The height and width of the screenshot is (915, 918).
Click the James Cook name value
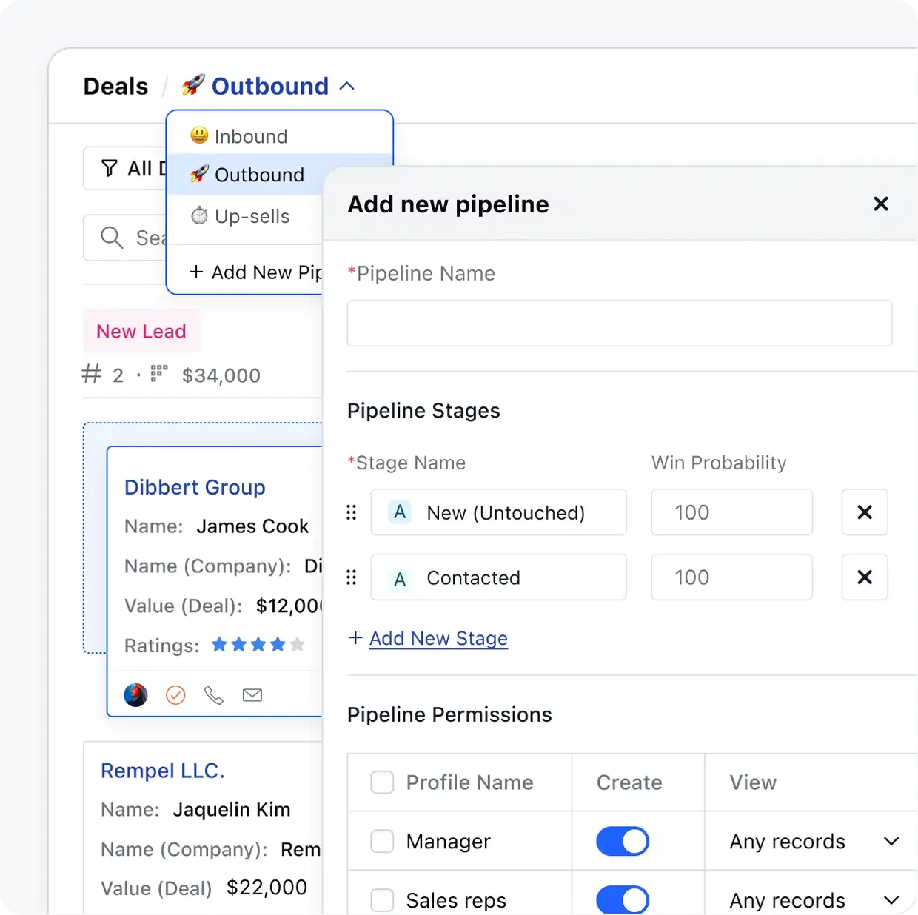252,526
